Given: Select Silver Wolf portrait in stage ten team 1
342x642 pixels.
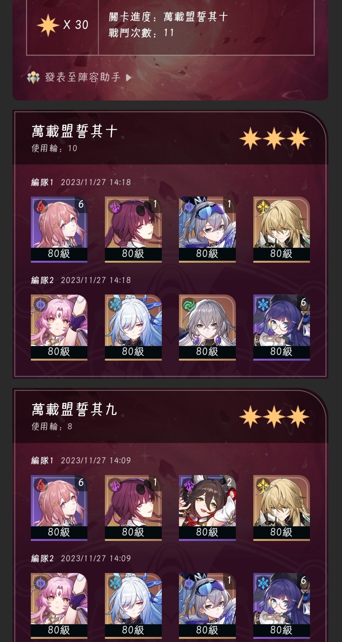Looking at the screenshot, I should point(207,229).
